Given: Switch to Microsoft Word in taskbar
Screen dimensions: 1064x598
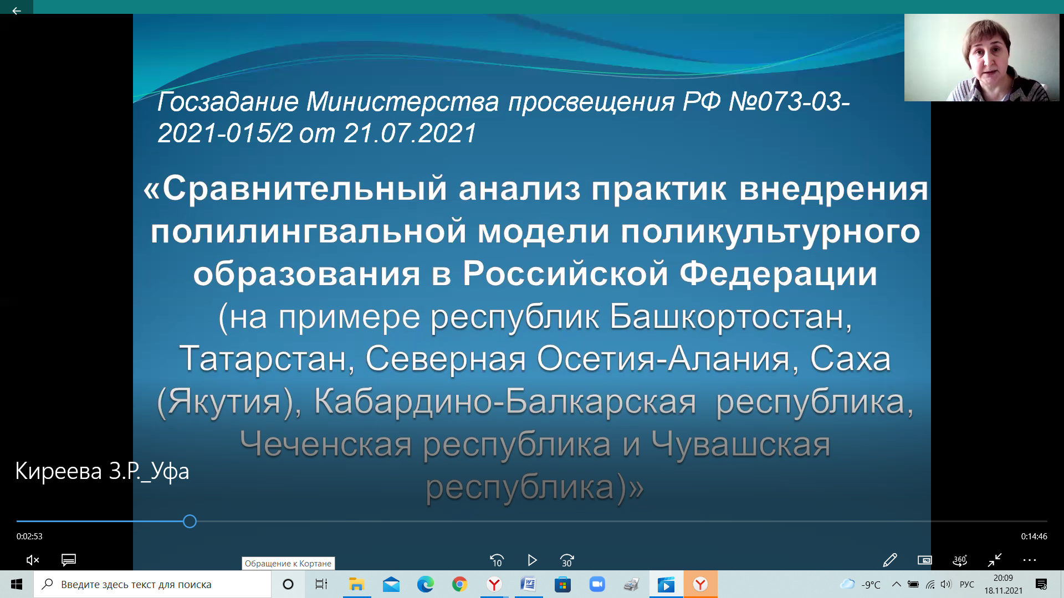Looking at the screenshot, I should coord(528,584).
